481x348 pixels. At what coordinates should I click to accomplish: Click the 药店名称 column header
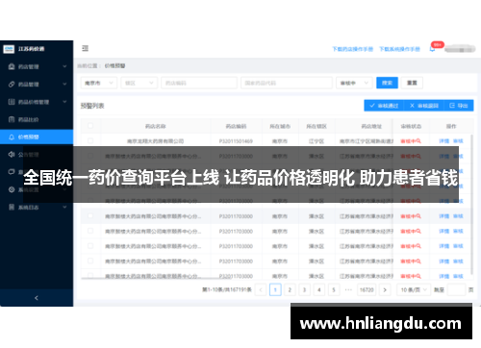point(156,126)
